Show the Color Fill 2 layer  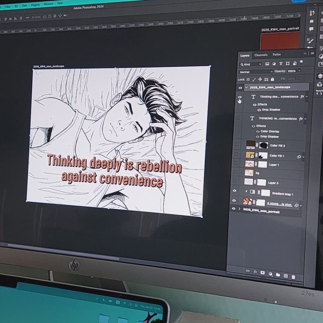[x=237, y=144]
